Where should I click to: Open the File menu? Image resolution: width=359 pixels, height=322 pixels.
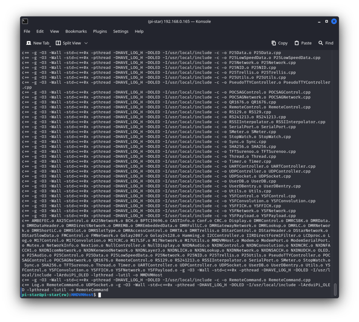click(27, 31)
